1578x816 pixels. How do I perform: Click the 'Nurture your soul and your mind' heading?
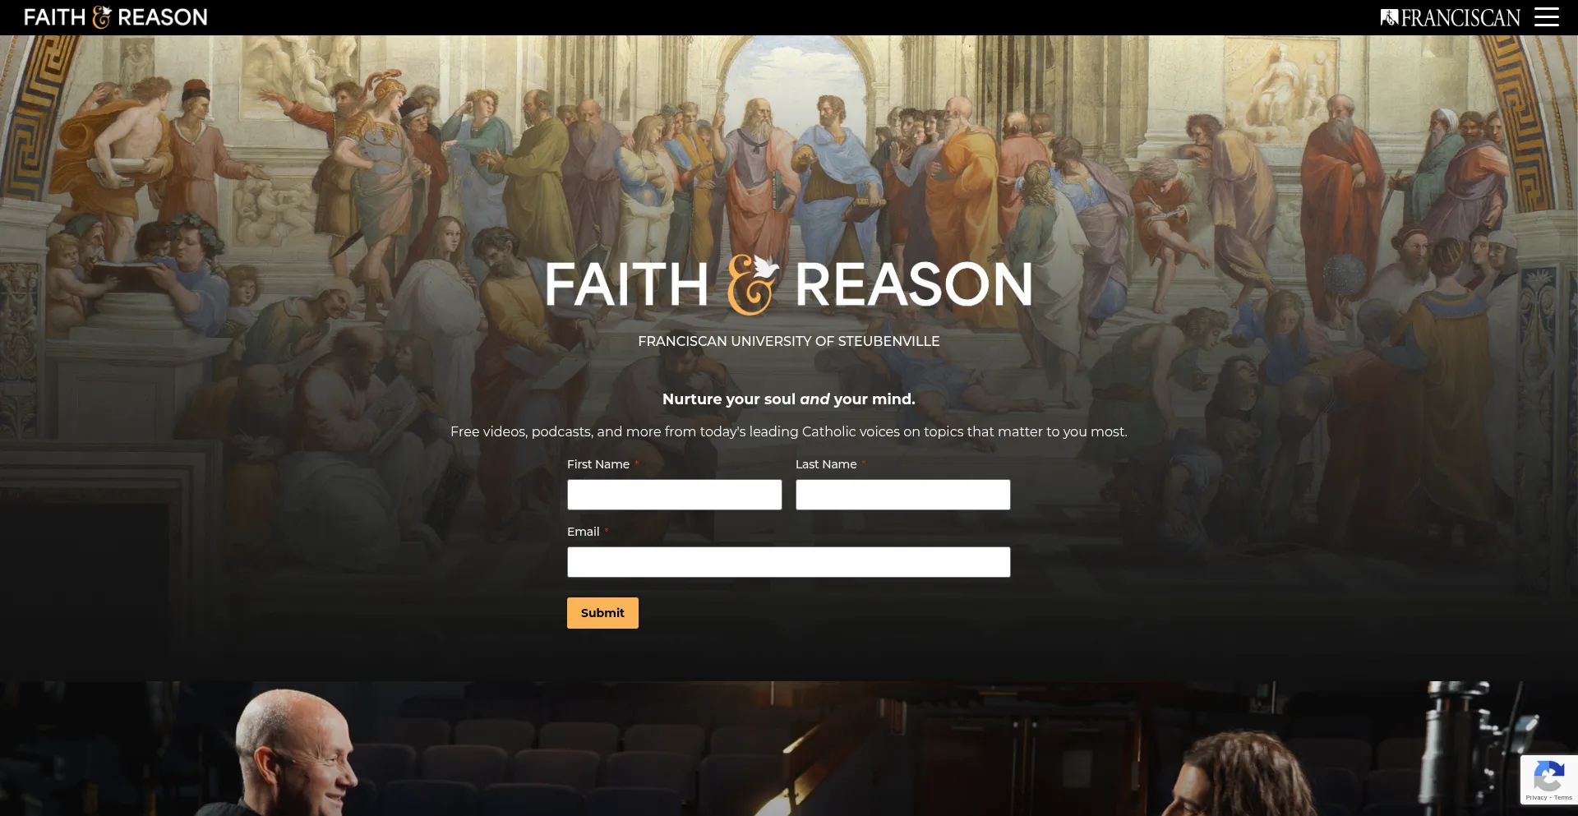789,399
